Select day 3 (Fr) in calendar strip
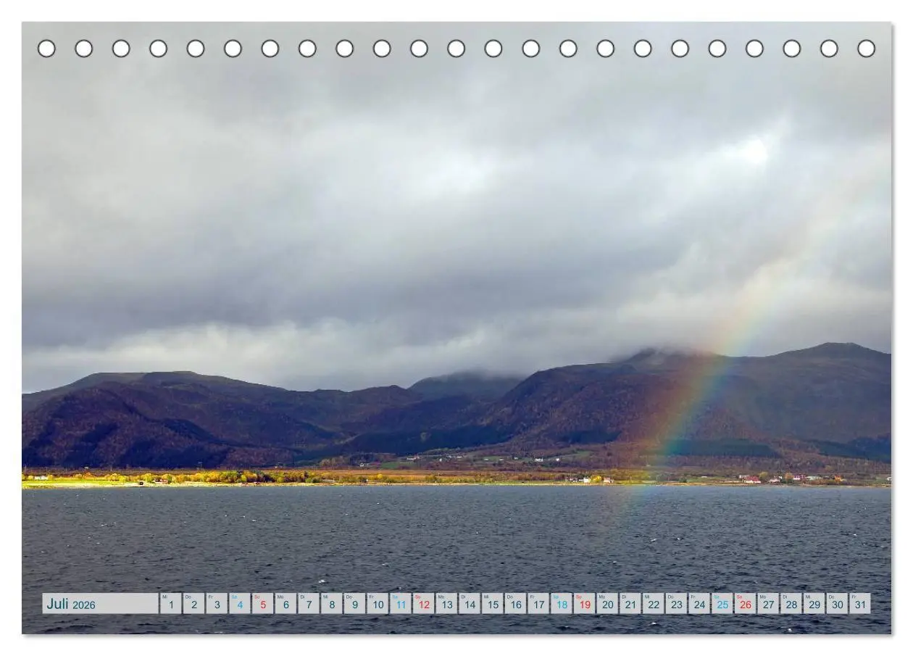The image size is (913, 656). (217, 603)
